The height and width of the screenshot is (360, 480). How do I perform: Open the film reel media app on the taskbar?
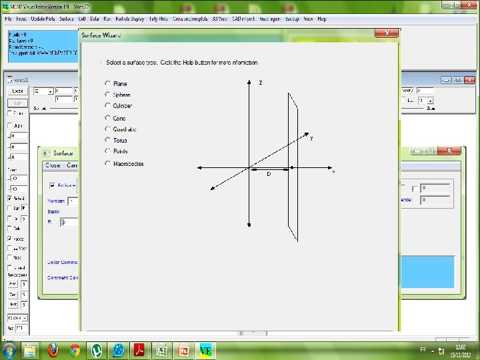pos(118,351)
